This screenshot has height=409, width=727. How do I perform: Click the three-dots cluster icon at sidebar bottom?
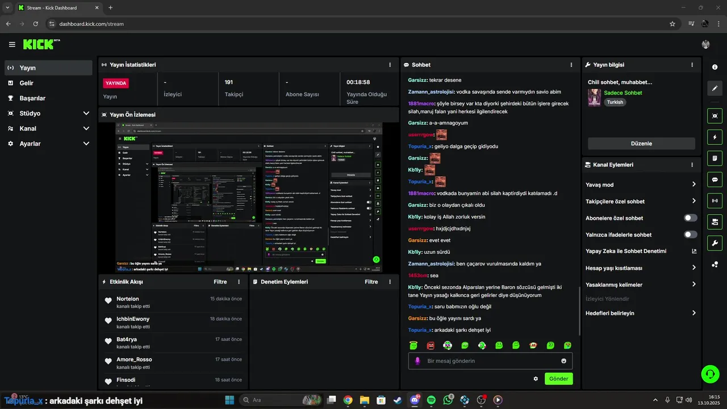coord(715,264)
